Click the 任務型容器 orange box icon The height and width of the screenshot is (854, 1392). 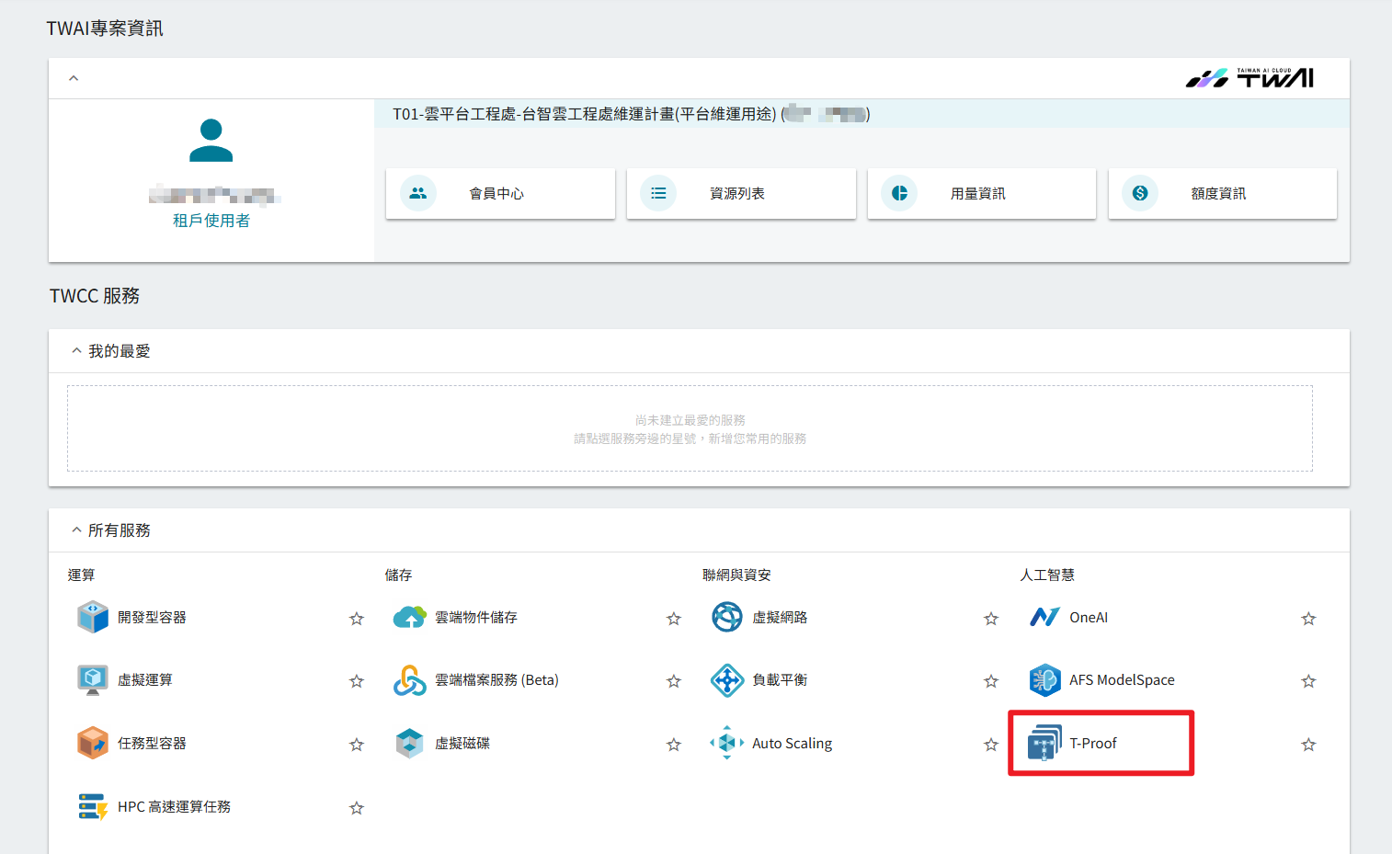tap(93, 743)
